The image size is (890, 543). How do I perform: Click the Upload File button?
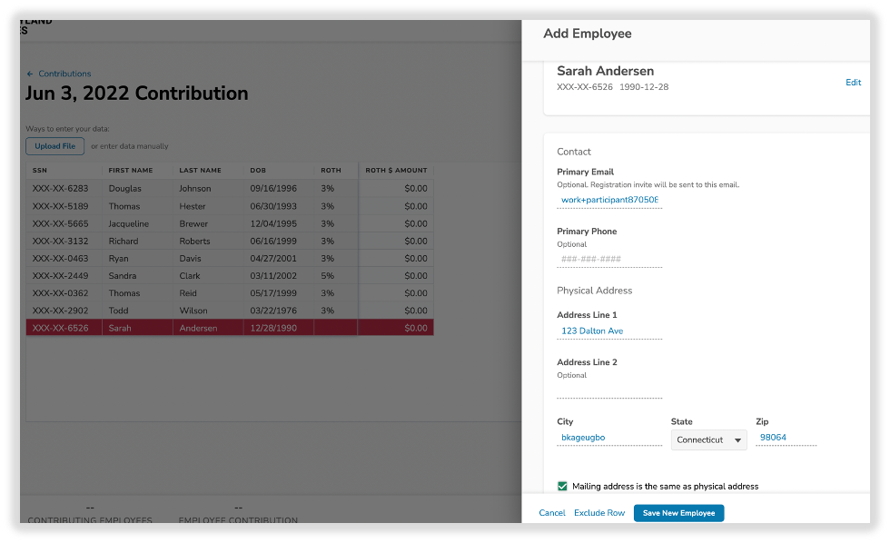(54, 146)
